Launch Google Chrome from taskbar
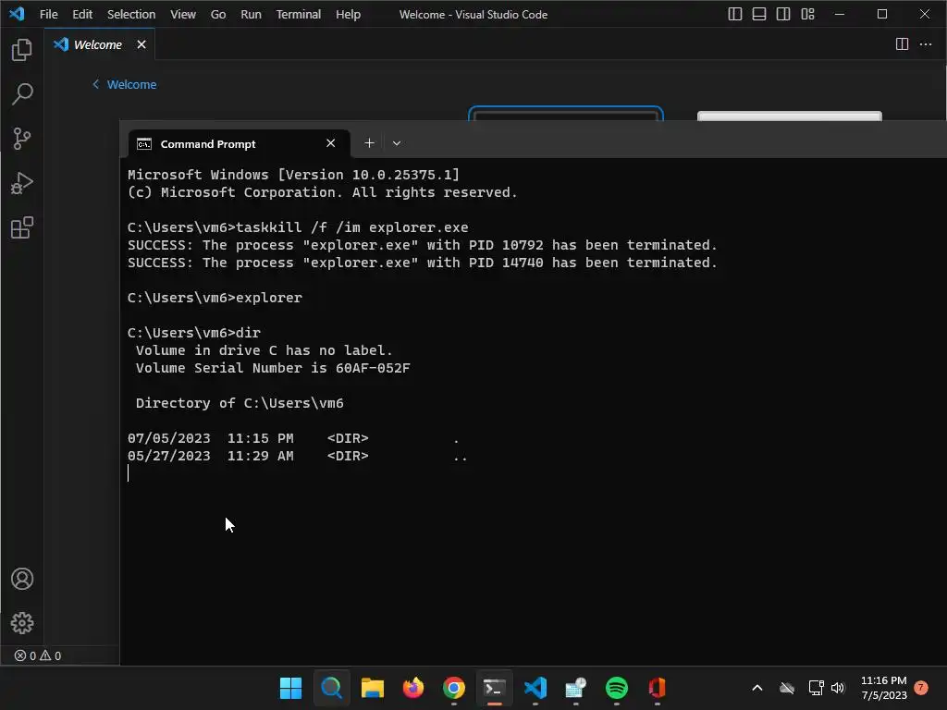Image resolution: width=947 pixels, height=710 pixels. [453, 688]
